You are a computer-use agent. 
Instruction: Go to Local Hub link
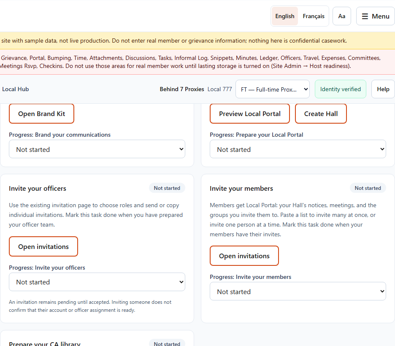(15, 89)
